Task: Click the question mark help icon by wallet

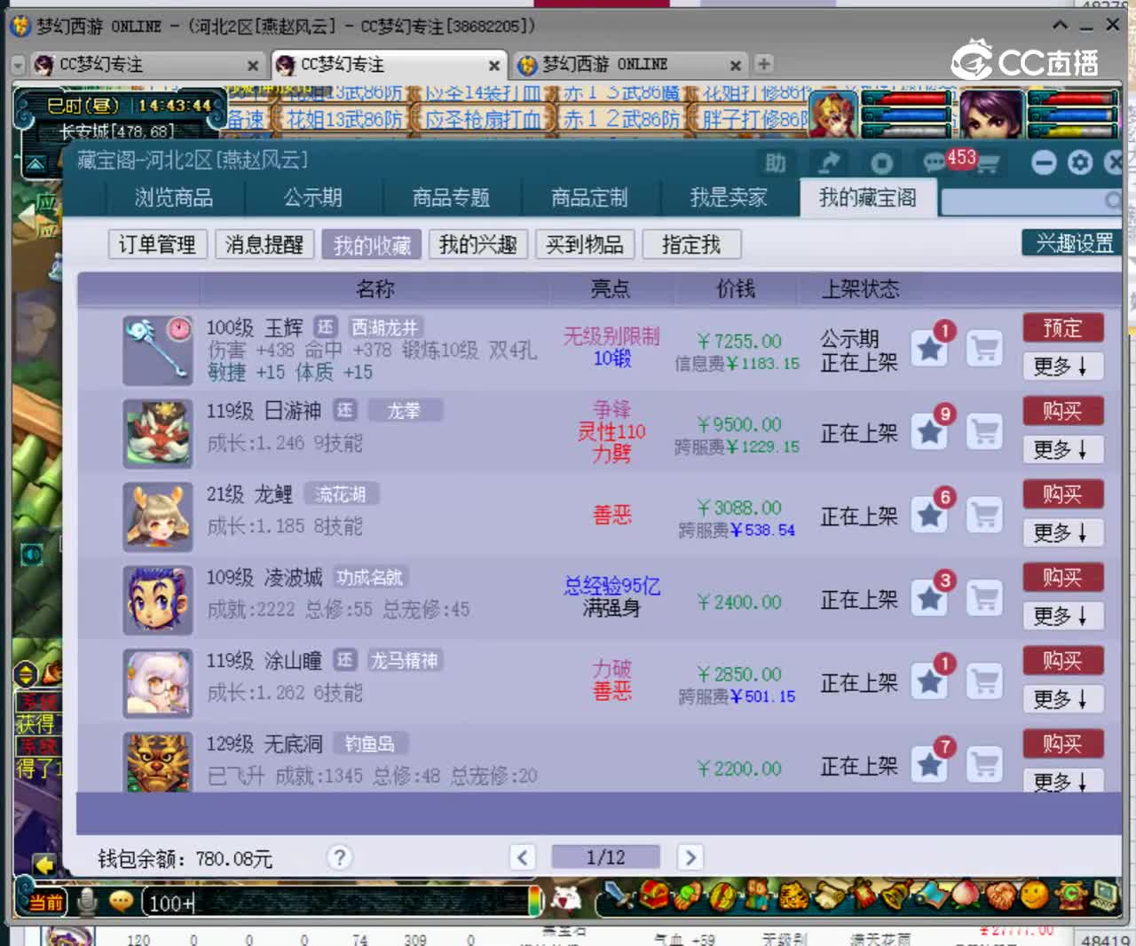Action: (x=339, y=857)
